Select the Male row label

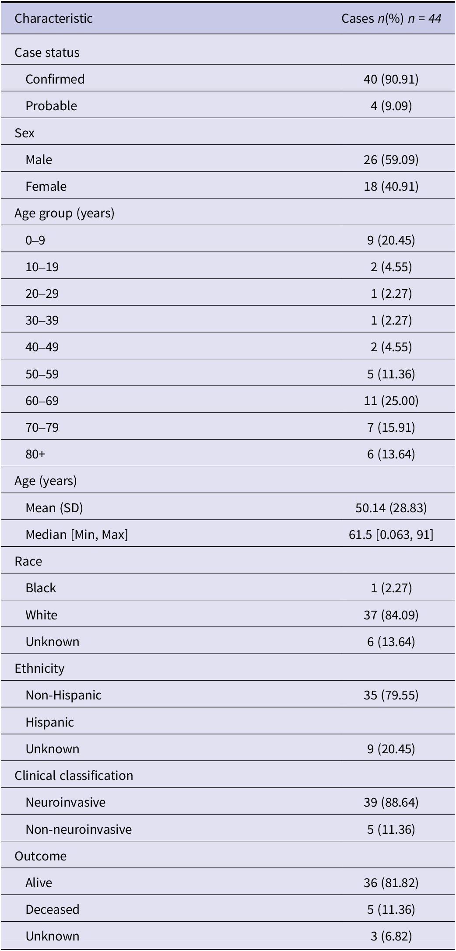(39, 160)
